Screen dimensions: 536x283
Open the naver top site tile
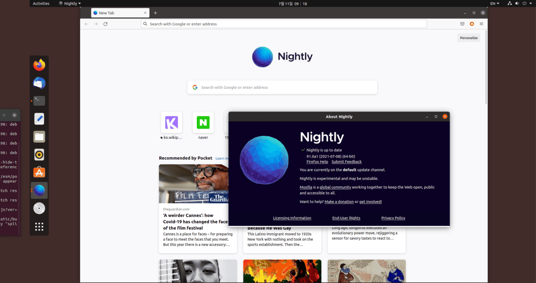tap(203, 125)
